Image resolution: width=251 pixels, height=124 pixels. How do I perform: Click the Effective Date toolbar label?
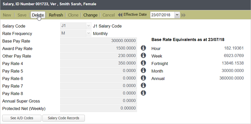[135, 15]
